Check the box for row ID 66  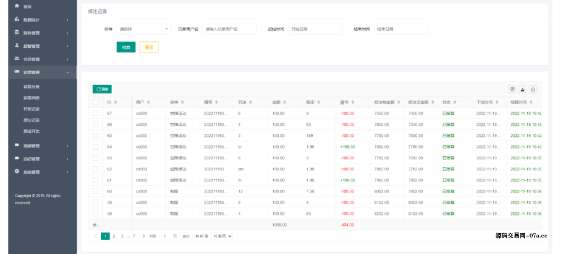pos(96,125)
